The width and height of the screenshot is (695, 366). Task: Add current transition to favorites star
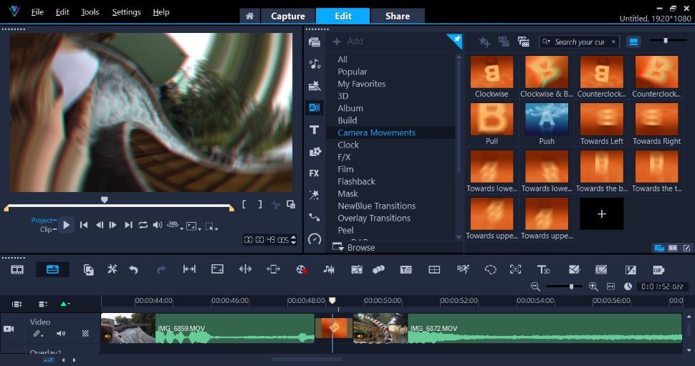(484, 42)
